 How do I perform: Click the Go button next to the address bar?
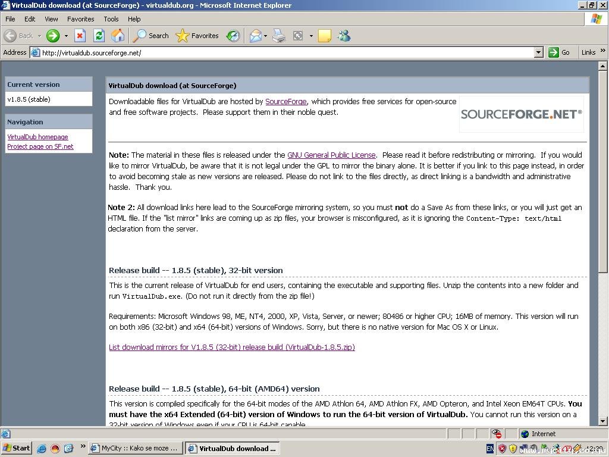[559, 52]
